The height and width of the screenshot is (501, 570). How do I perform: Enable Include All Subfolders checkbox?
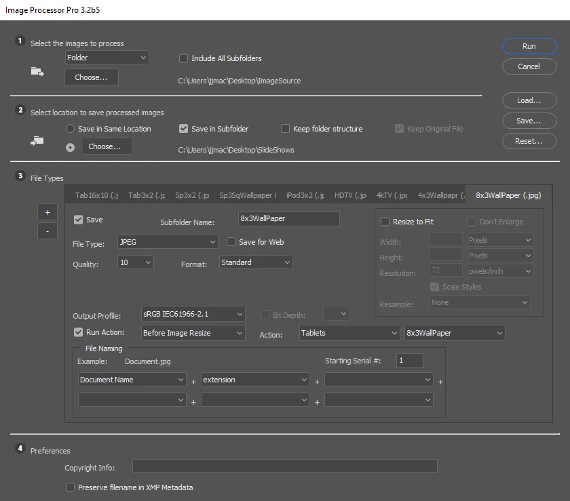pyautogui.click(x=184, y=58)
